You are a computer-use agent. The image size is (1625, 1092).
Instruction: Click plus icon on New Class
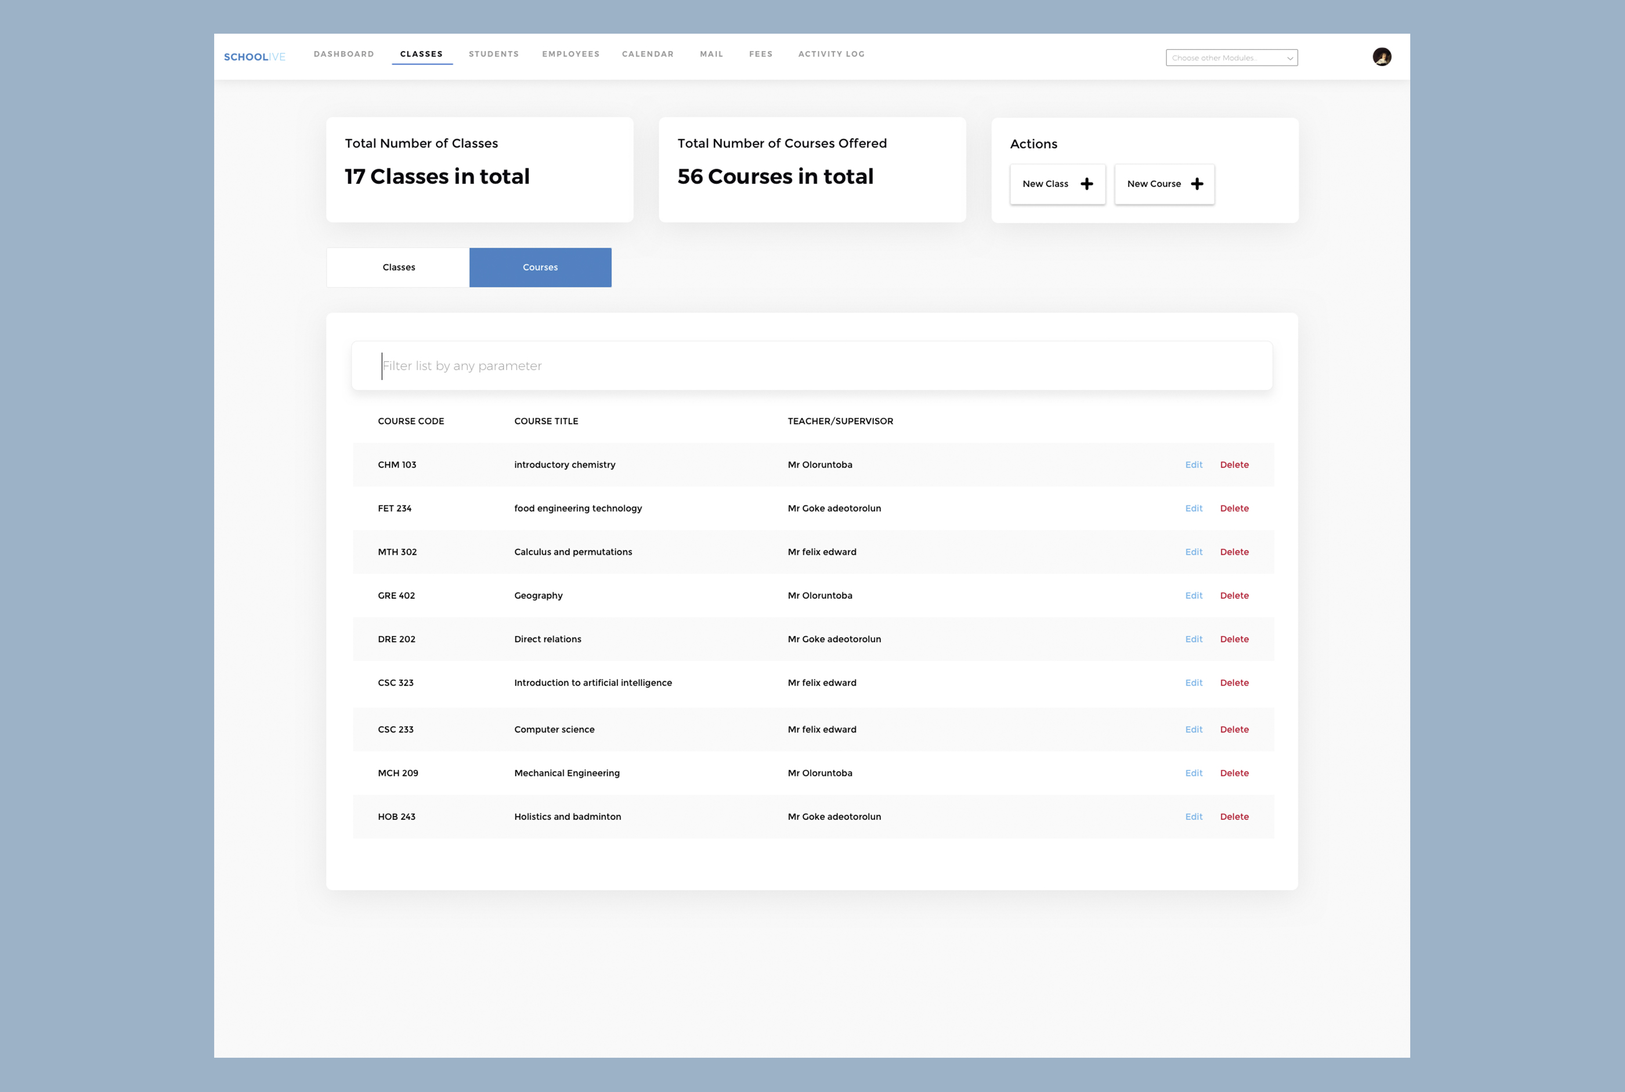coord(1086,184)
